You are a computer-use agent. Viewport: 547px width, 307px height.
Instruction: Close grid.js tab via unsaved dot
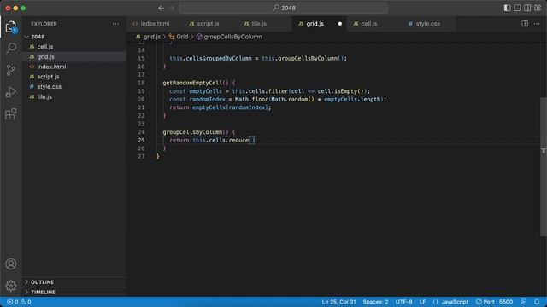pyautogui.click(x=340, y=24)
